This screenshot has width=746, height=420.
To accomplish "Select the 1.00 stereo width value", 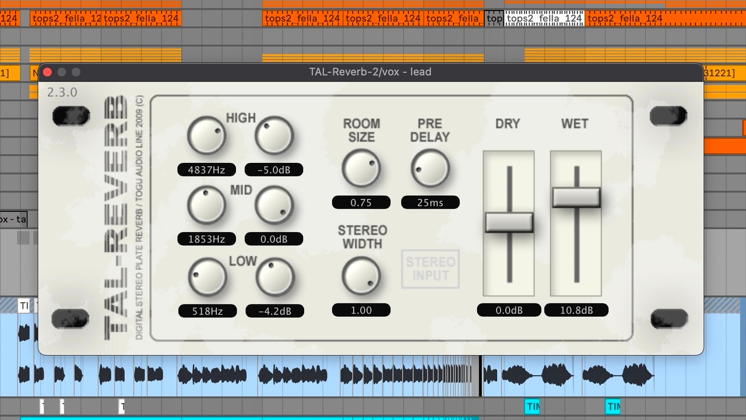I will click(x=361, y=310).
